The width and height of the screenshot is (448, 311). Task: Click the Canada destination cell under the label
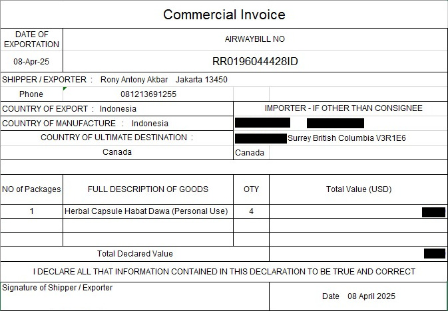pyautogui.click(x=116, y=152)
